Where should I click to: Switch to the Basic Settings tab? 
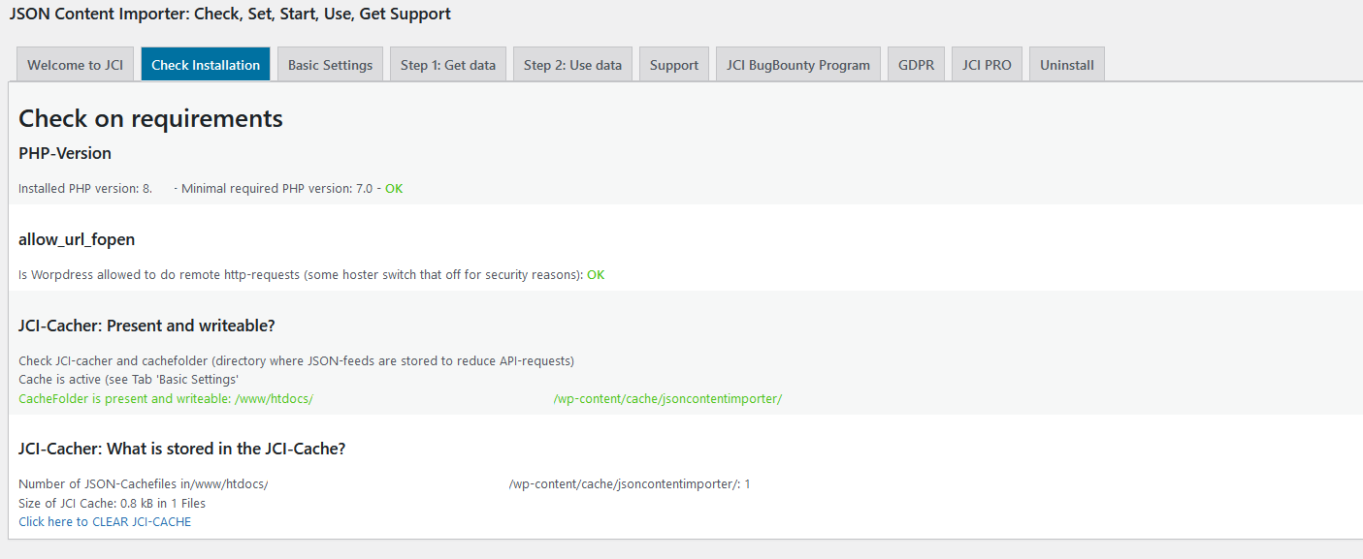pos(330,65)
